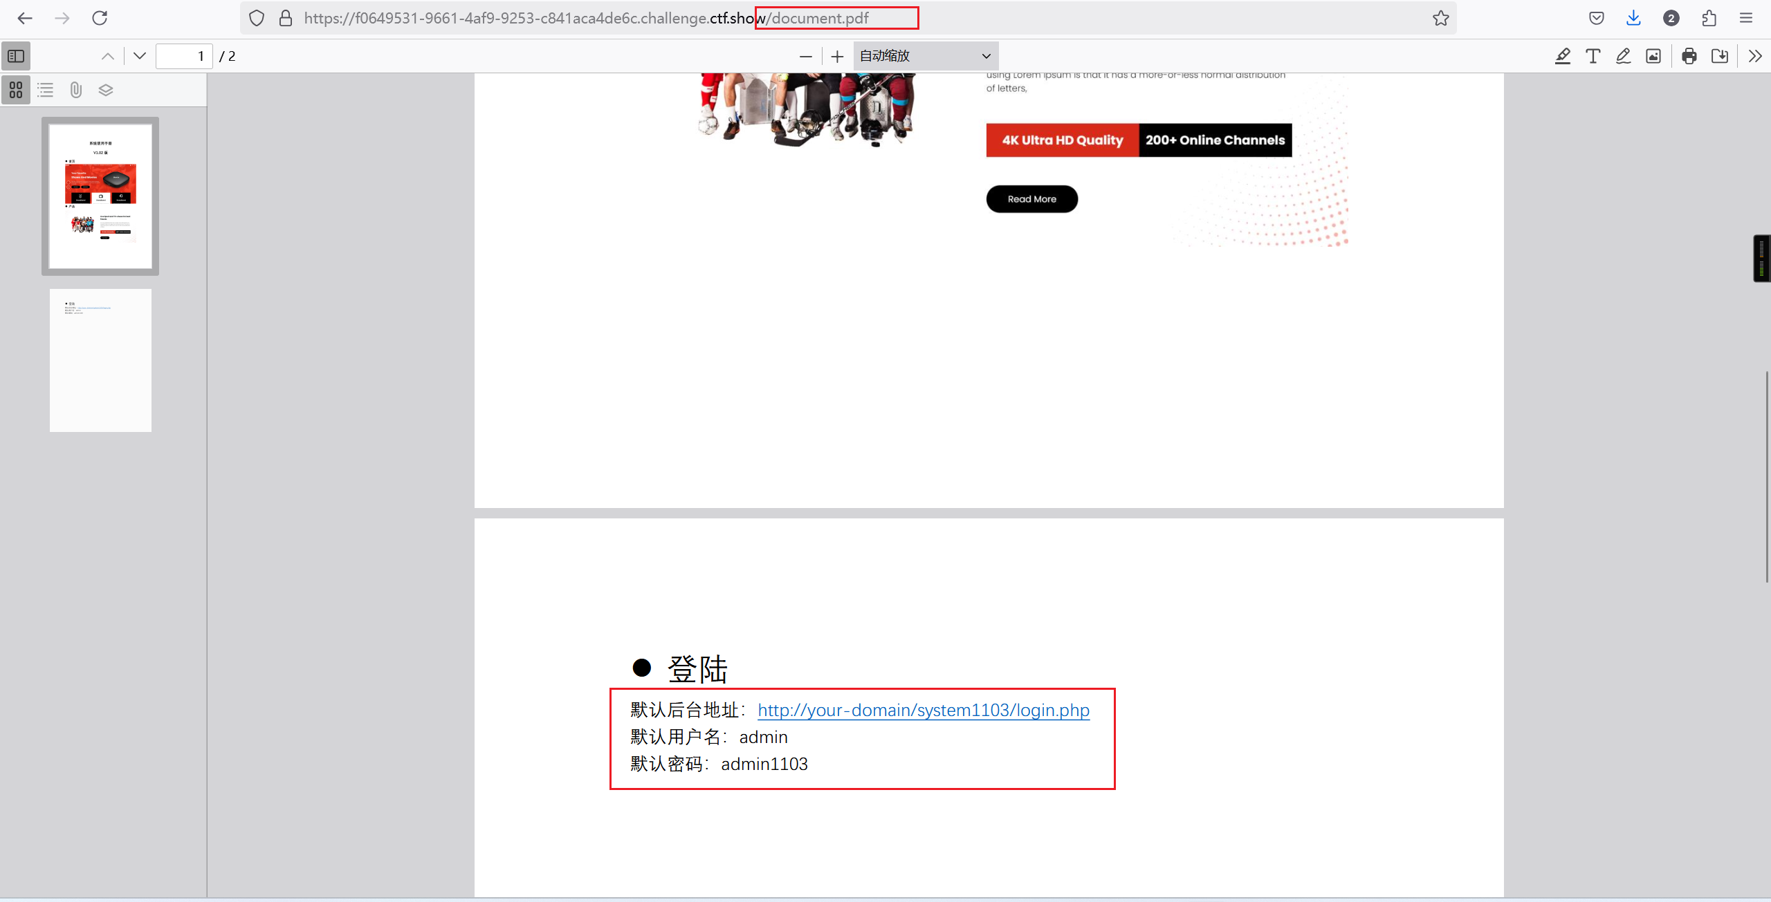Select the text annotation tool
Image resolution: width=1771 pixels, height=902 pixels.
(1593, 56)
